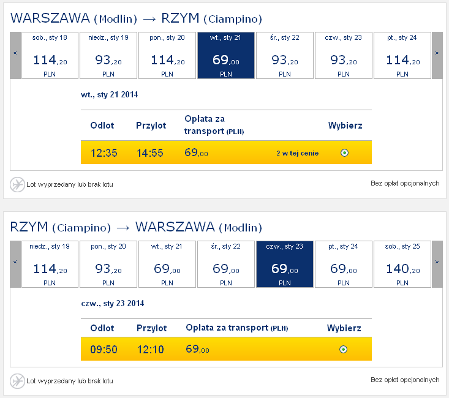Choose outbound date pt., sty 24

(x=402, y=55)
